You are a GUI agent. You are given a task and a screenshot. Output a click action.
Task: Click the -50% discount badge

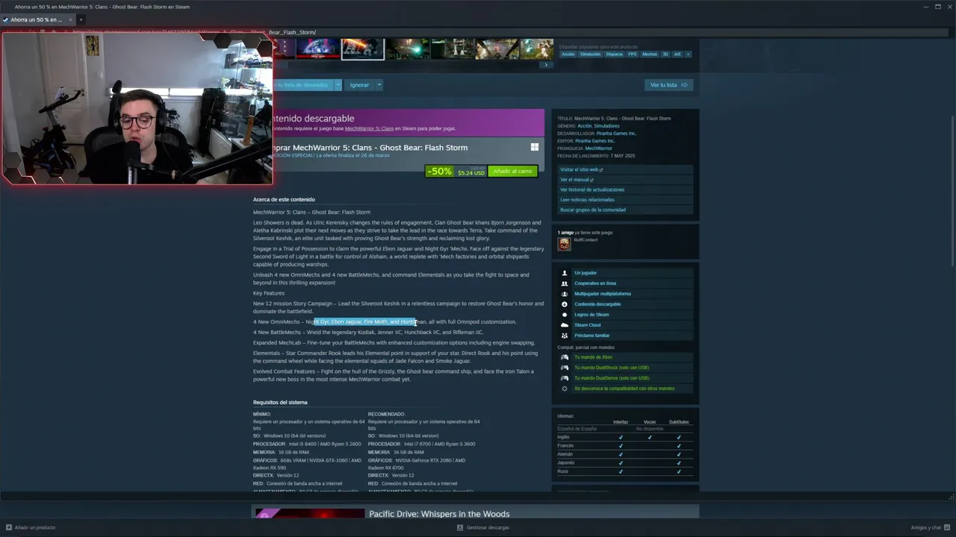coord(438,172)
